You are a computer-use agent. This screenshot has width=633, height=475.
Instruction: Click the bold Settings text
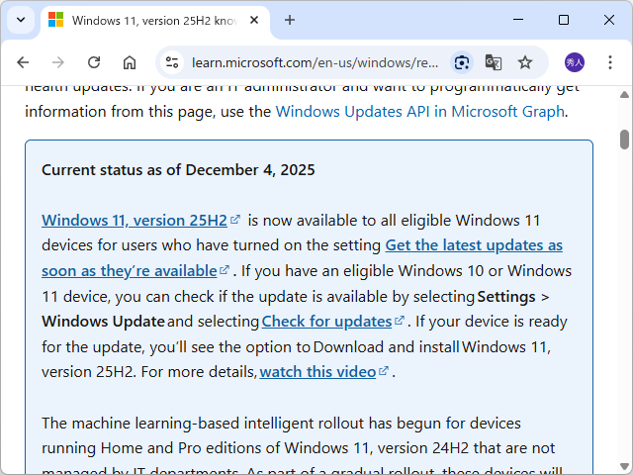(506, 297)
